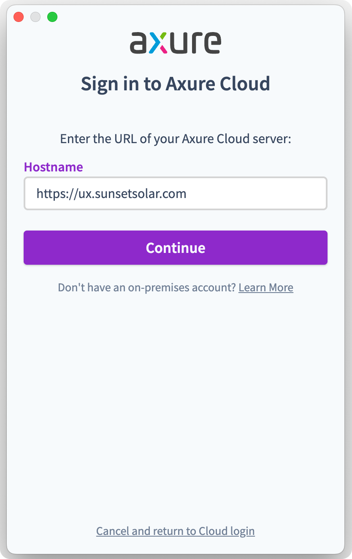The width and height of the screenshot is (352, 559).
Task: Click "Don't have an on-premises account?" text
Action: pos(146,288)
